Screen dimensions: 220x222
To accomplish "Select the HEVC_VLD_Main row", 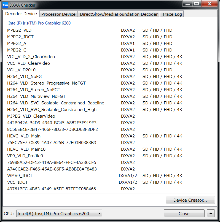I will click(110, 136).
